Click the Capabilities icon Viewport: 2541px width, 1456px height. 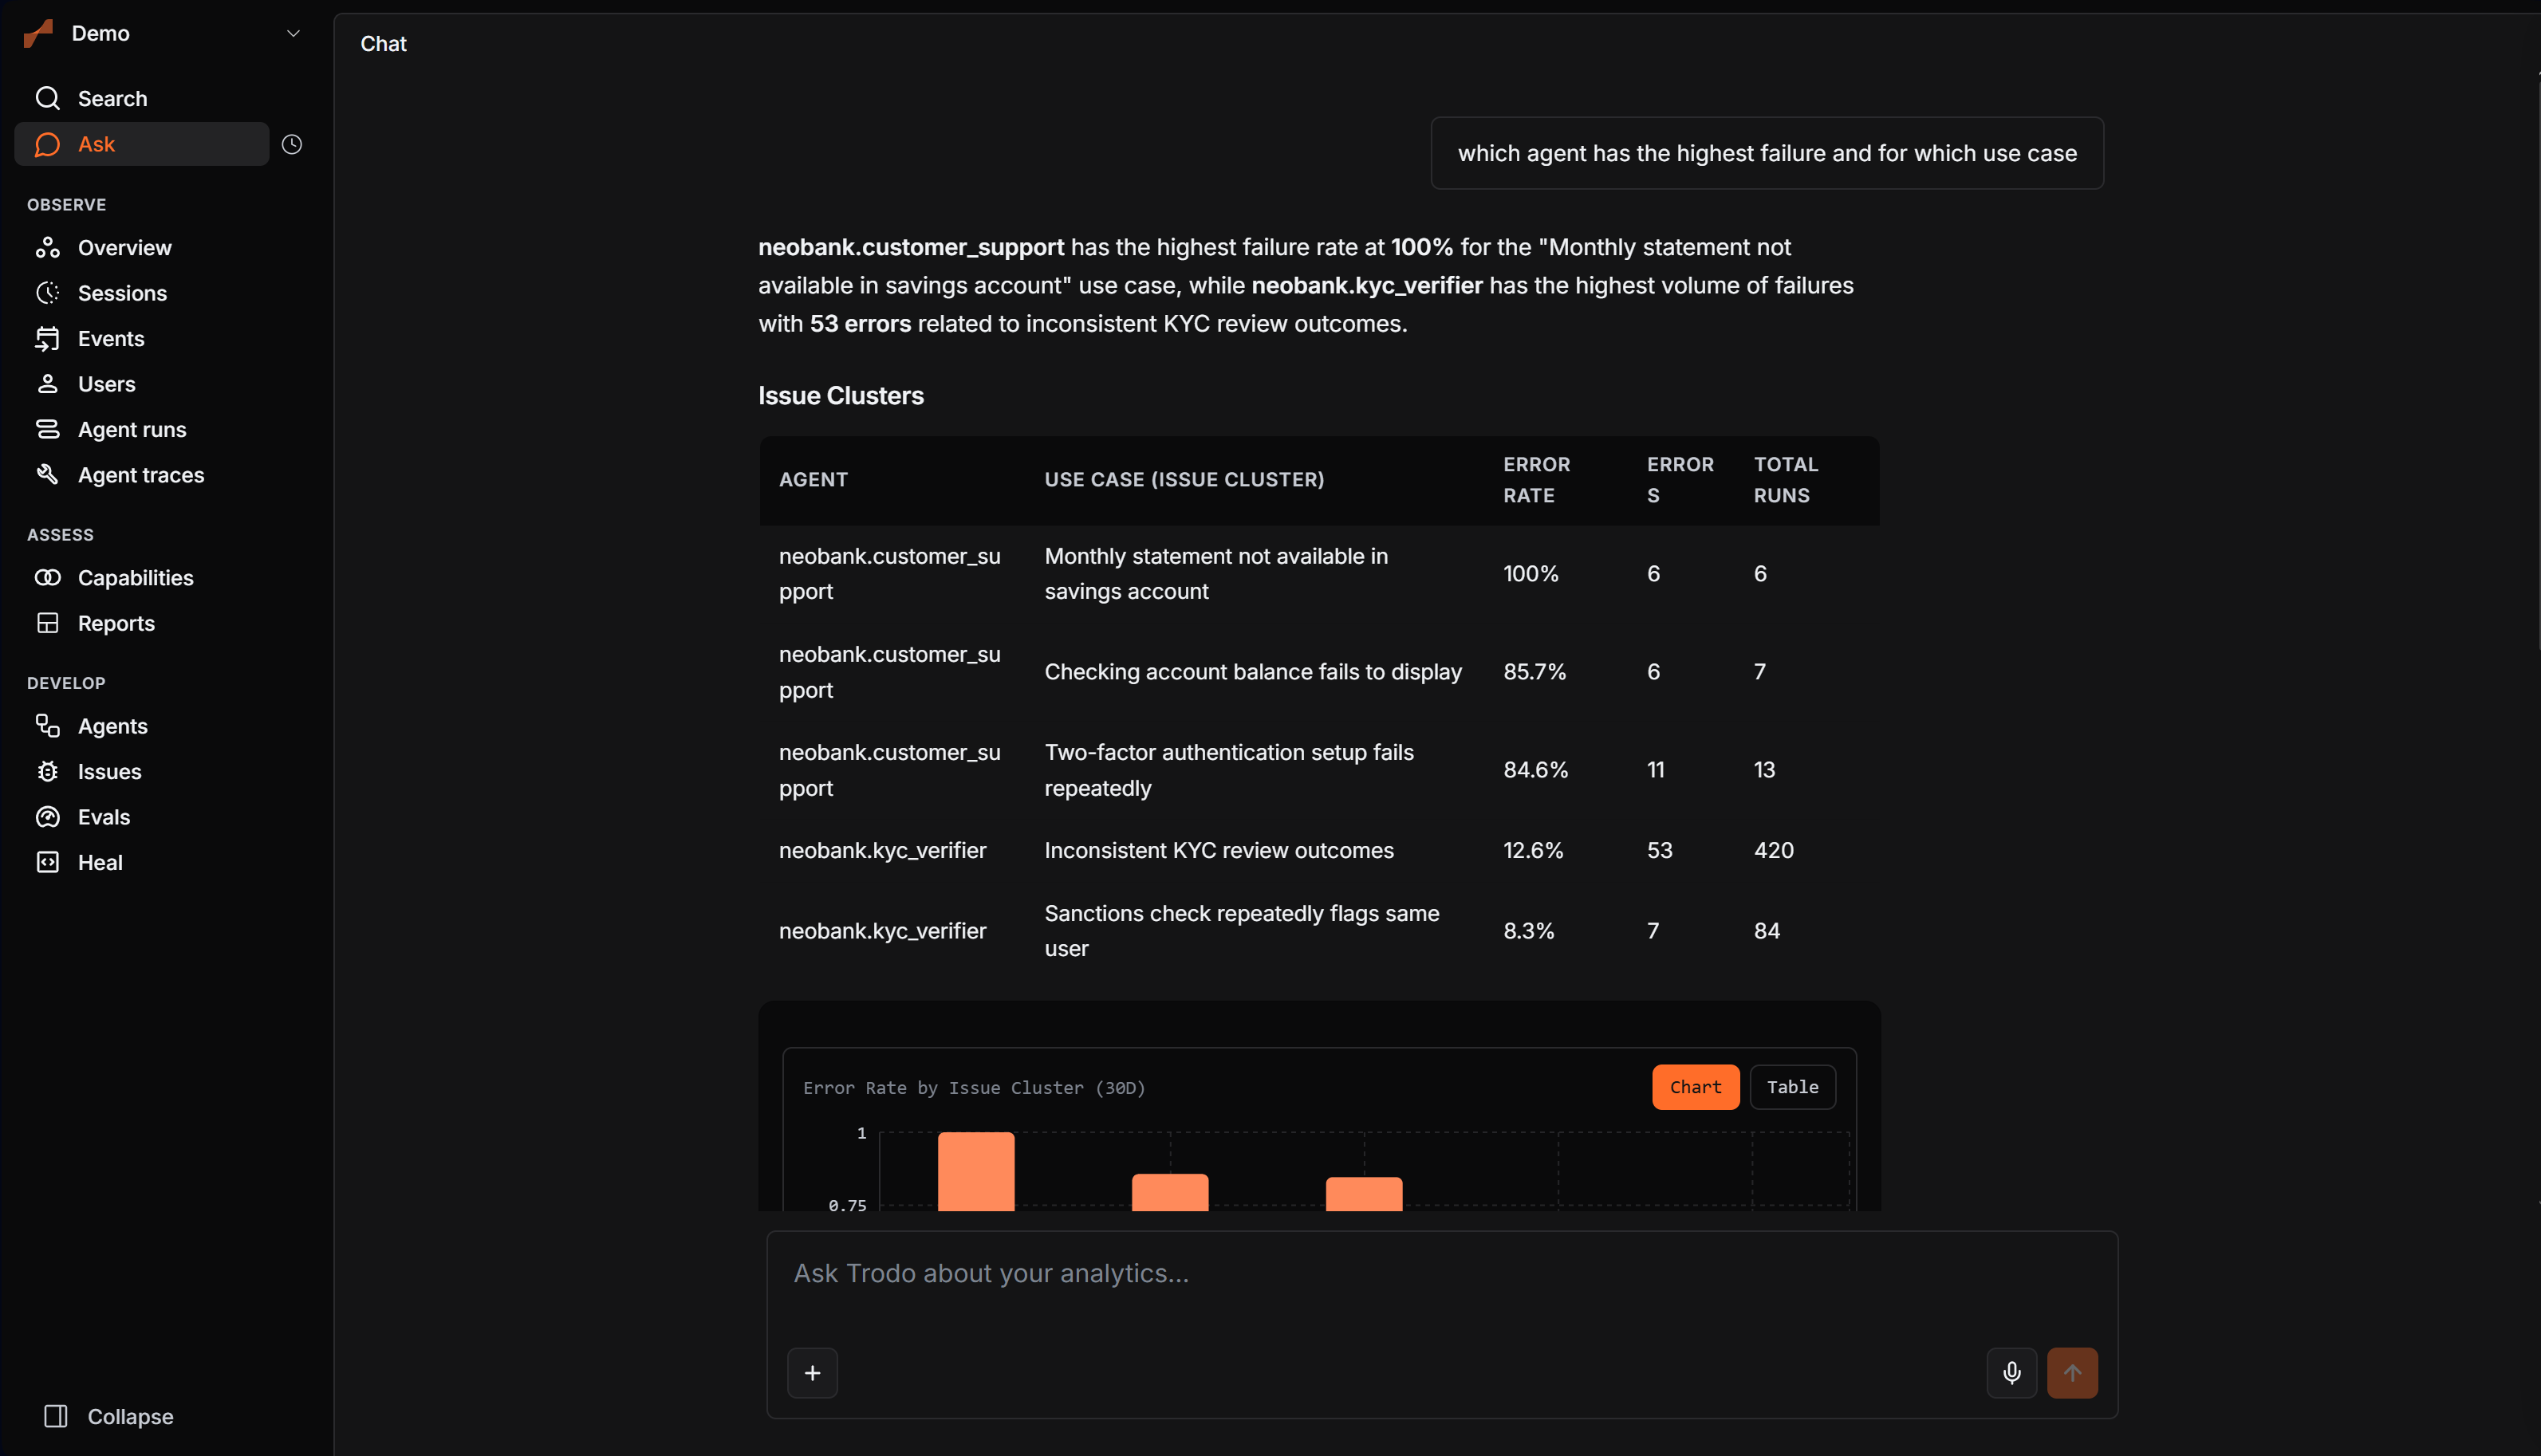pos(47,577)
